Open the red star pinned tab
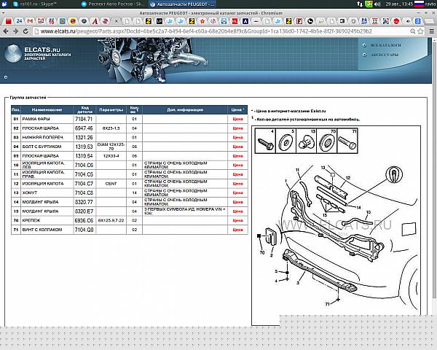The image size is (437, 350). point(202,21)
